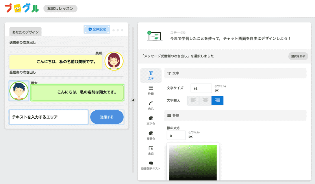
Task: Click the 枠線 section header
Action: [235, 115]
